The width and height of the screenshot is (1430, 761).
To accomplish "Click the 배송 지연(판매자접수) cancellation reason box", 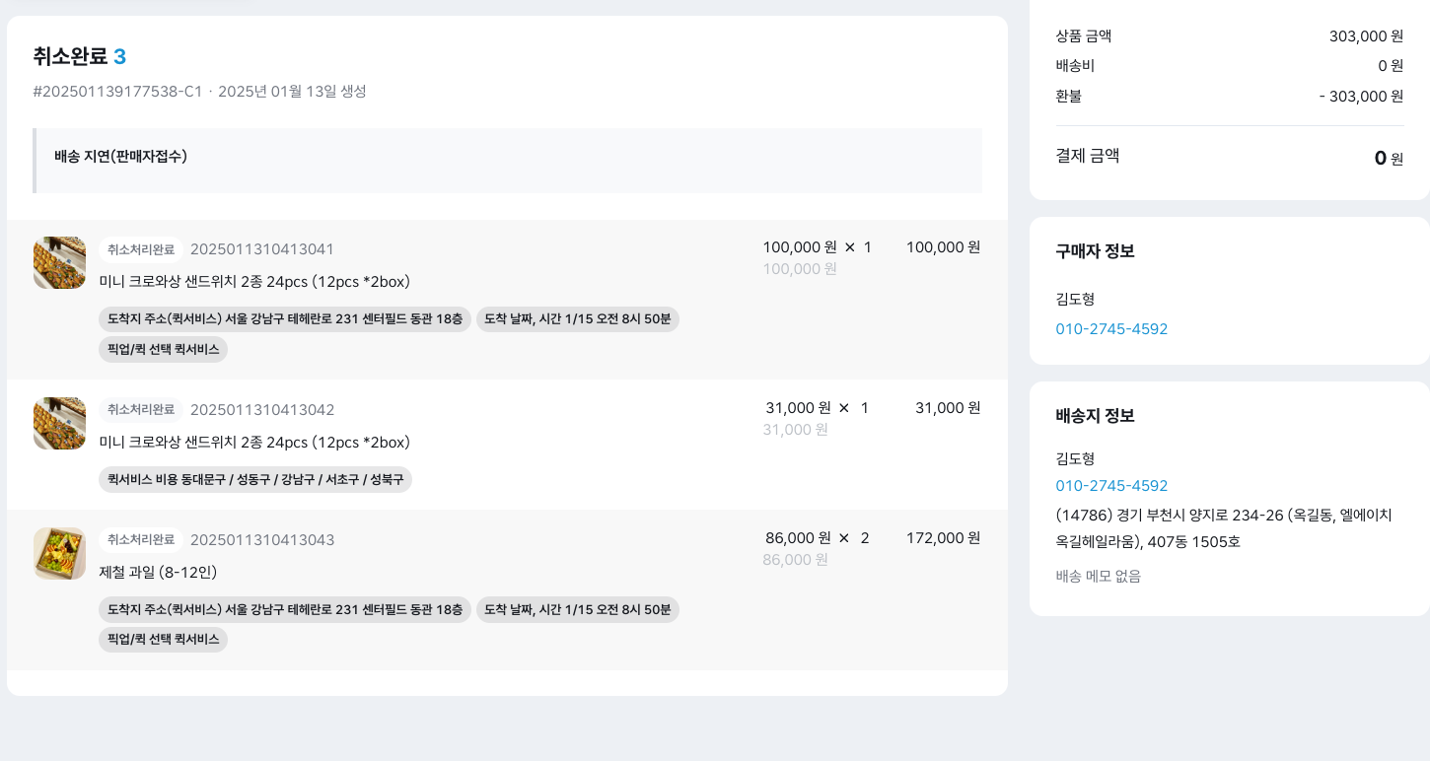I will 508,160.
